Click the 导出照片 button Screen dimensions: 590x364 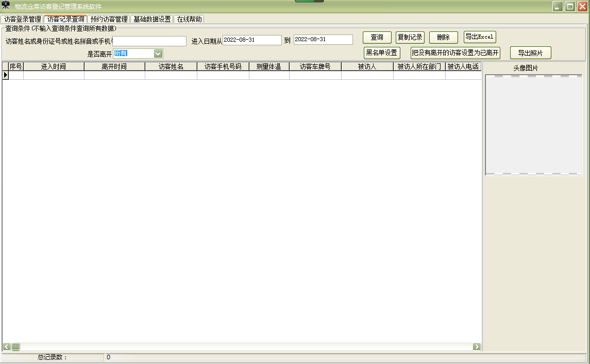point(531,53)
